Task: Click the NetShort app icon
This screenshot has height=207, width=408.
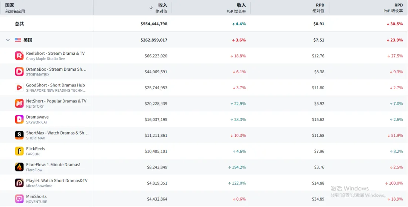Action: (19, 103)
